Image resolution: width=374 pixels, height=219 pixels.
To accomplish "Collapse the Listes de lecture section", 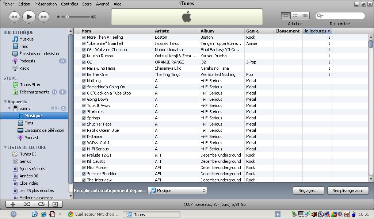I will 5,147.
